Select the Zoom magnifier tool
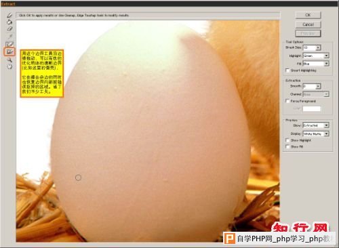Image resolution: width=339 pixels, height=248 pixels. 9,60
